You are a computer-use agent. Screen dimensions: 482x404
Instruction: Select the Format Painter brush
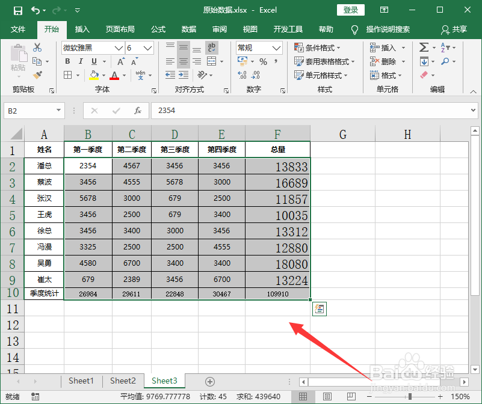coord(37,75)
